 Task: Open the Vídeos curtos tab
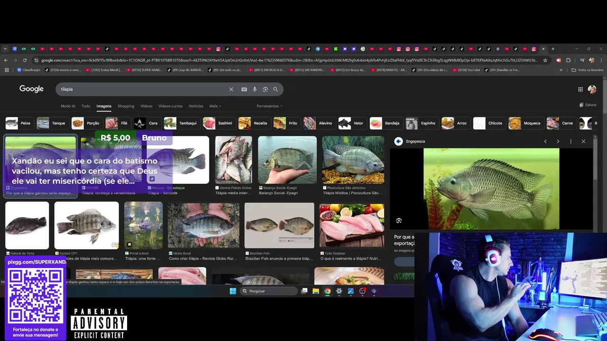(170, 106)
